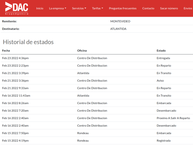Select the MONTEVIDEO sender value
The width and height of the screenshot is (193, 148).
point(120,21)
